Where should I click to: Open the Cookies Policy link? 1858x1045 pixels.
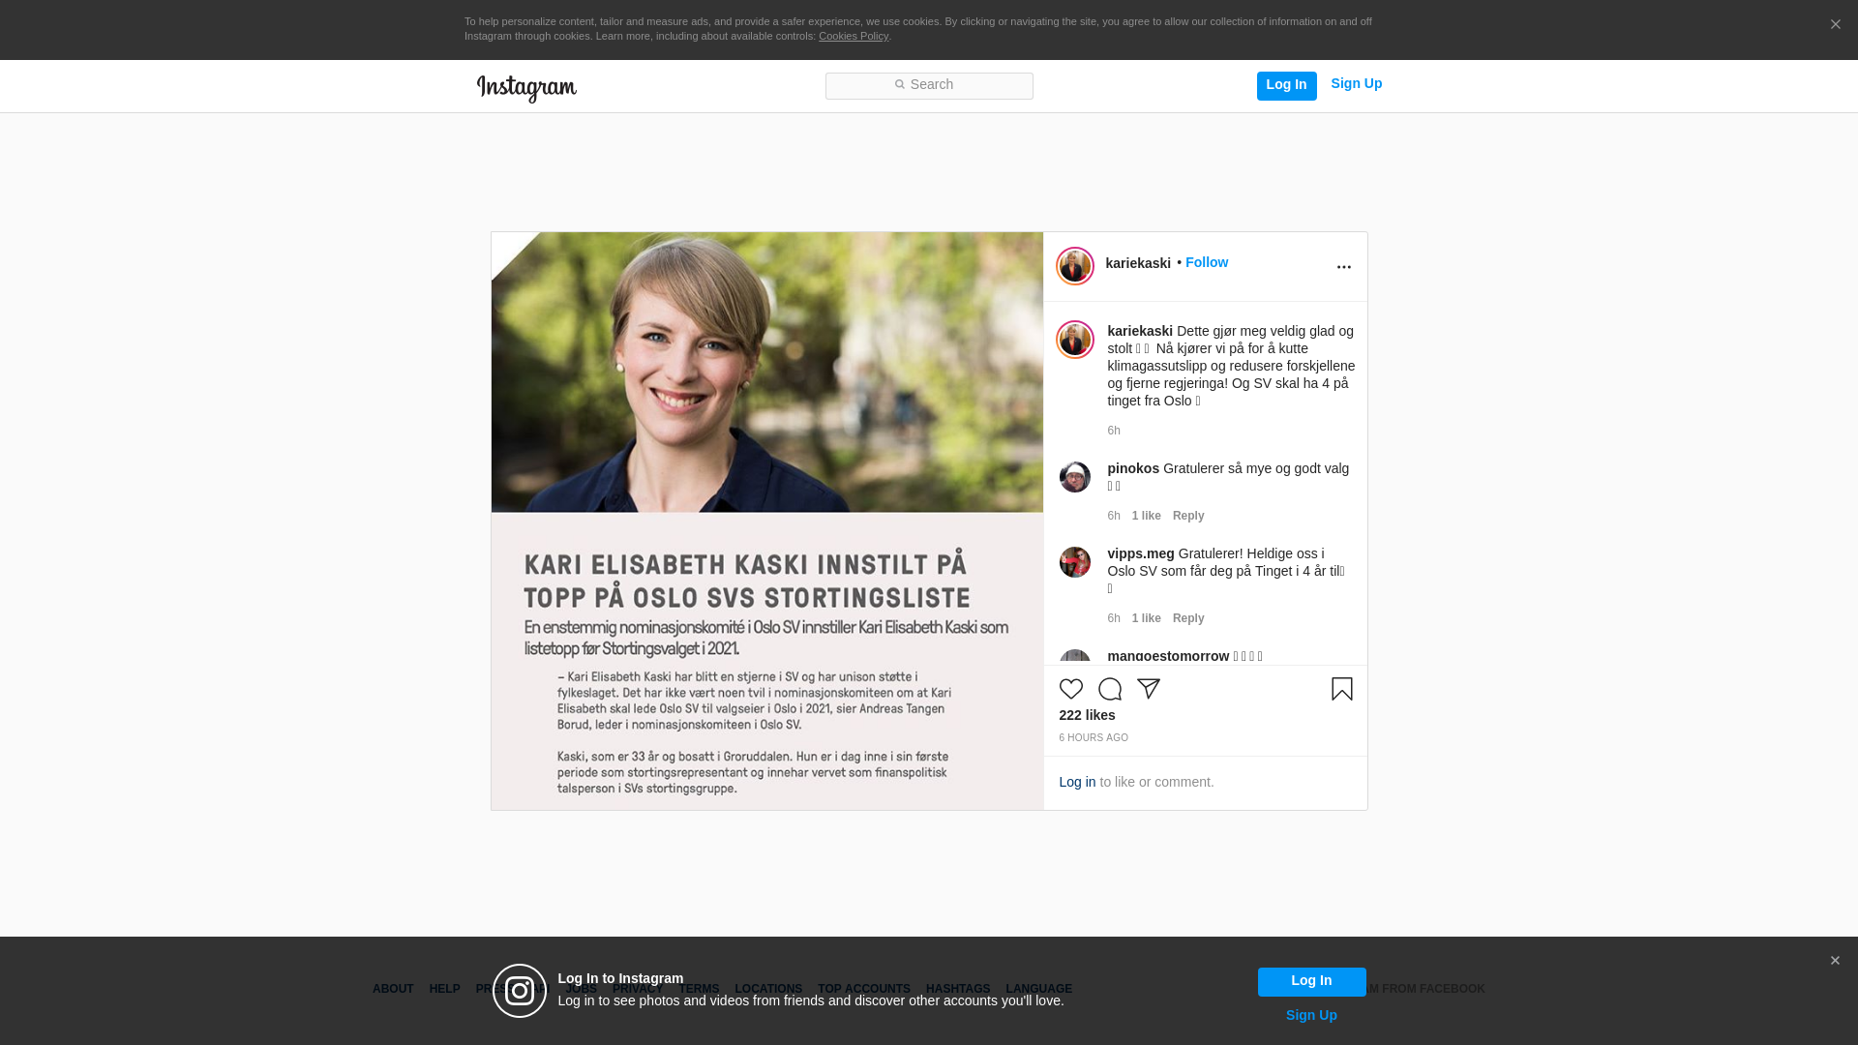854,36
